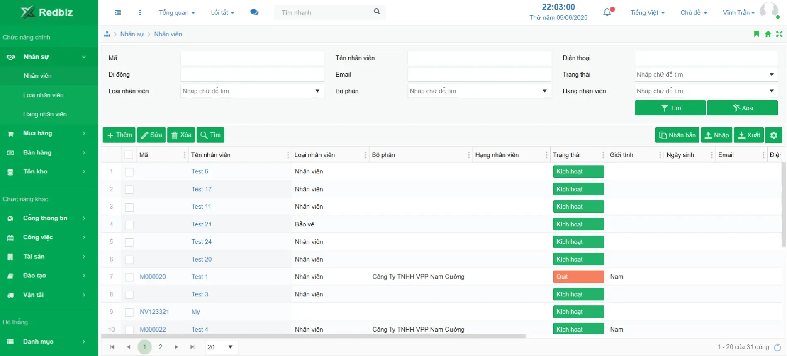The width and height of the screenshot is (787, 356).
Task: Open the notification bell
Action: pos(607,12)
